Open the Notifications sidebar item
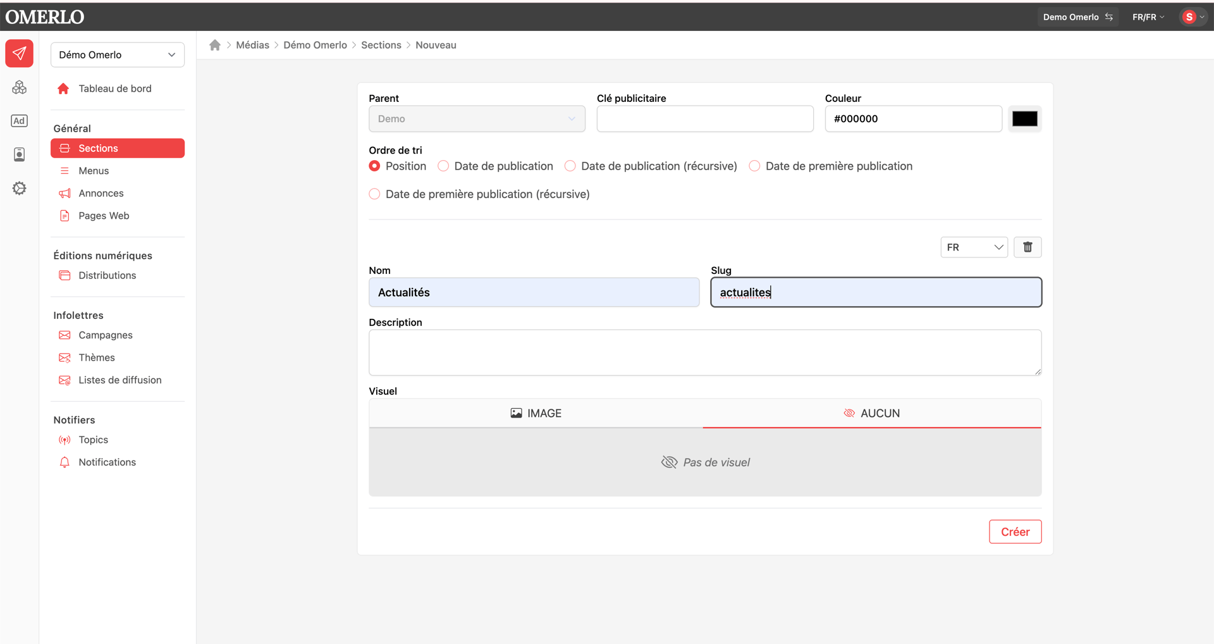 tap(118, 462)
